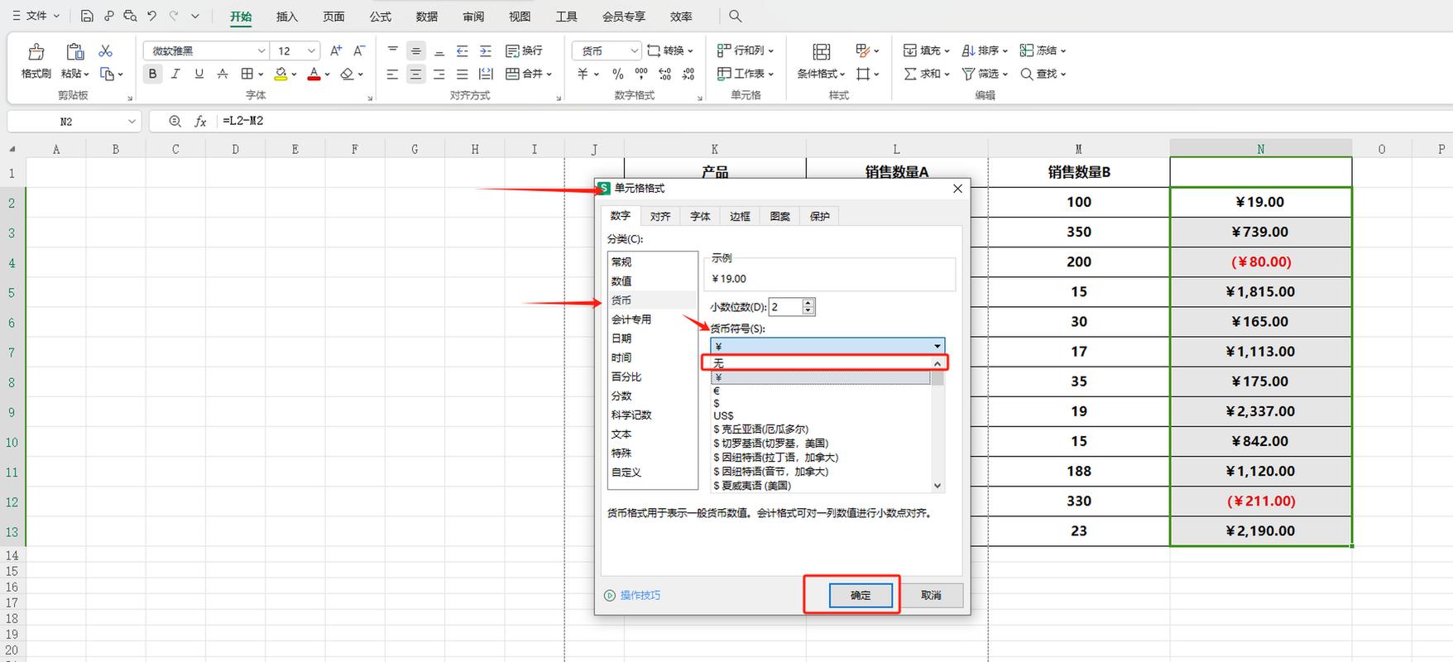This screenshot has width=1453, height=662.
Task: Click the align left icon
Action: pyautogui.click(x=393, y=74)
